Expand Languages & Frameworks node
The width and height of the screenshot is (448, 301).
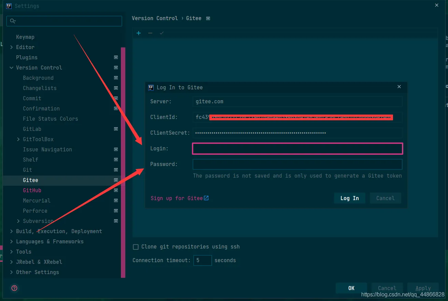pos(12,241)
